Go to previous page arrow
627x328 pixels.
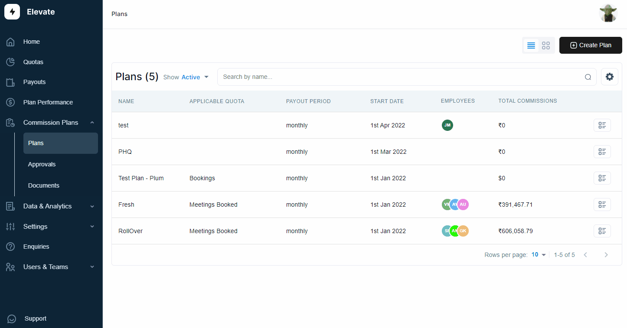click(x=585, y=255)
